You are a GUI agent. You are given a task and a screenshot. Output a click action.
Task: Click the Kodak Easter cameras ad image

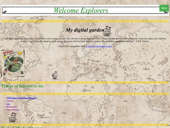pyautogui.click(x=13, y=63)
